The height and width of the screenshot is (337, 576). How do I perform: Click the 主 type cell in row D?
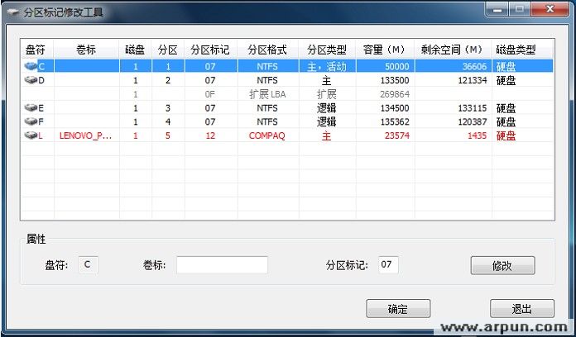tap(327, 80)
